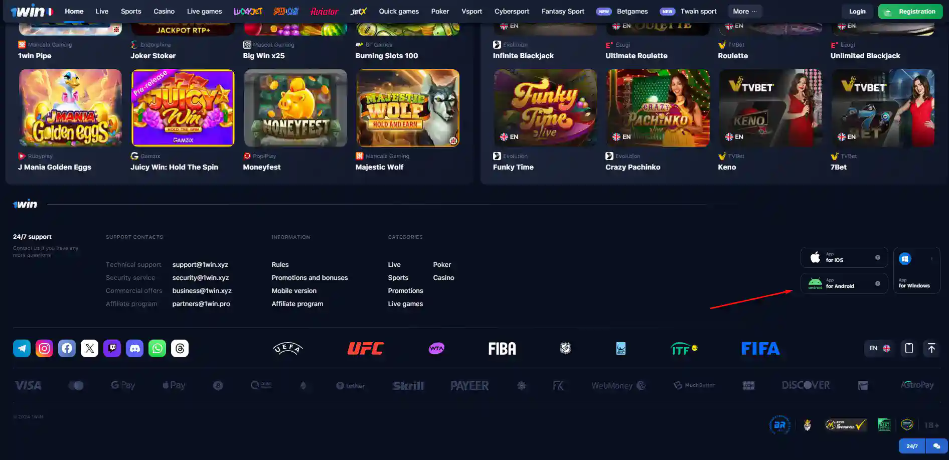Open the Instagram social icon
The image size is (949, 460).
pos(44,348)
